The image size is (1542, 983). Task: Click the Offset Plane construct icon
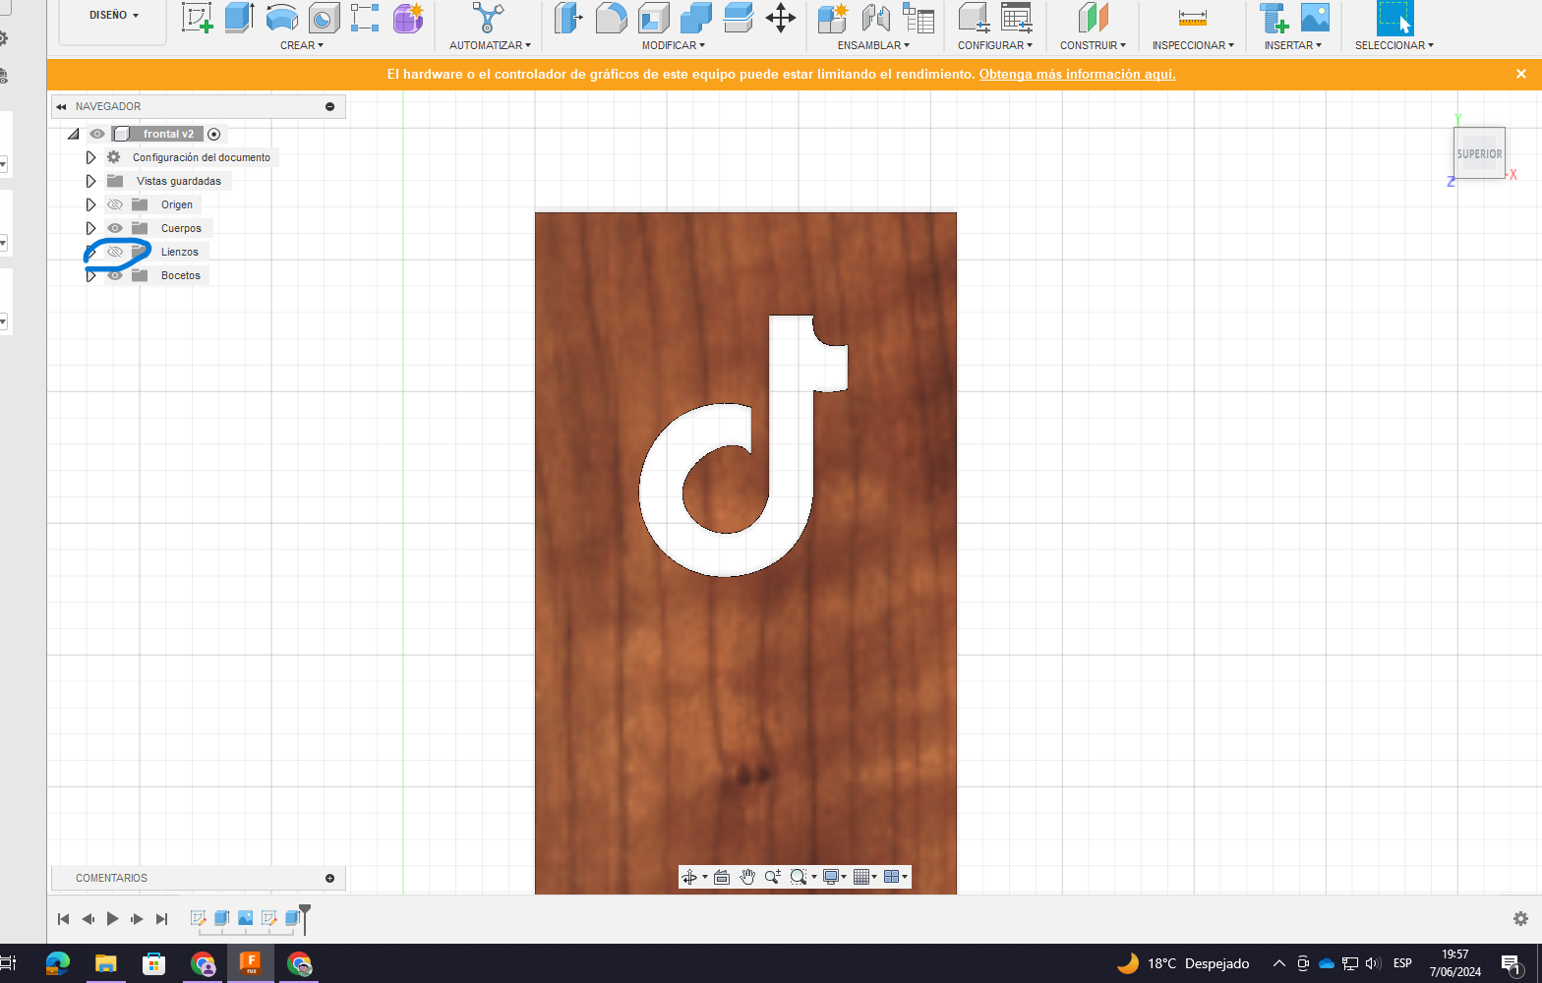coord(1093,18)
